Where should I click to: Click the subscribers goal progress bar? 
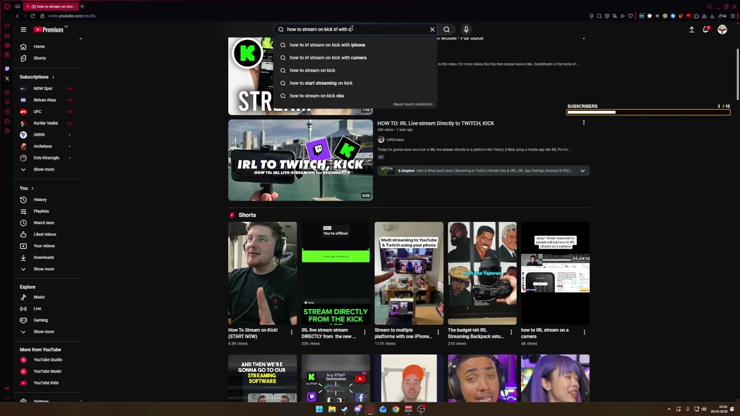[648, 112]
